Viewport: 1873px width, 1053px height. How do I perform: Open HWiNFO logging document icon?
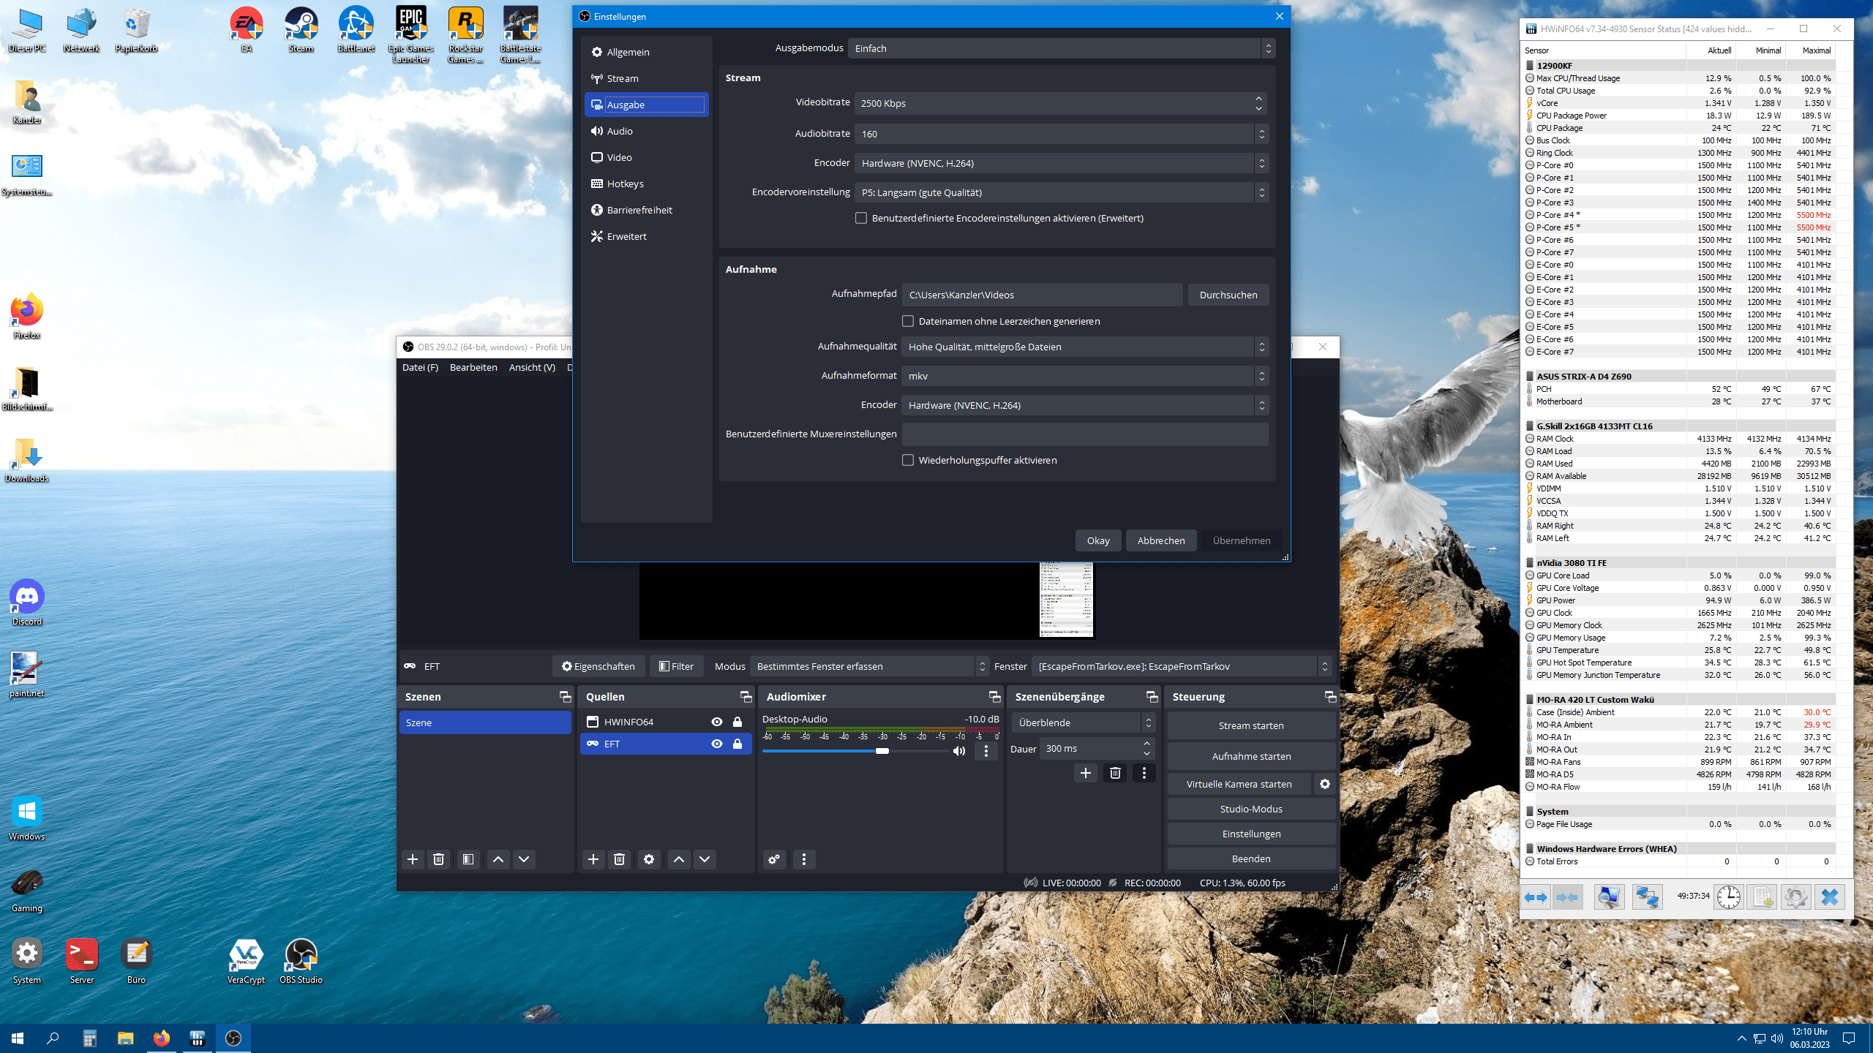click(1762, 897)
